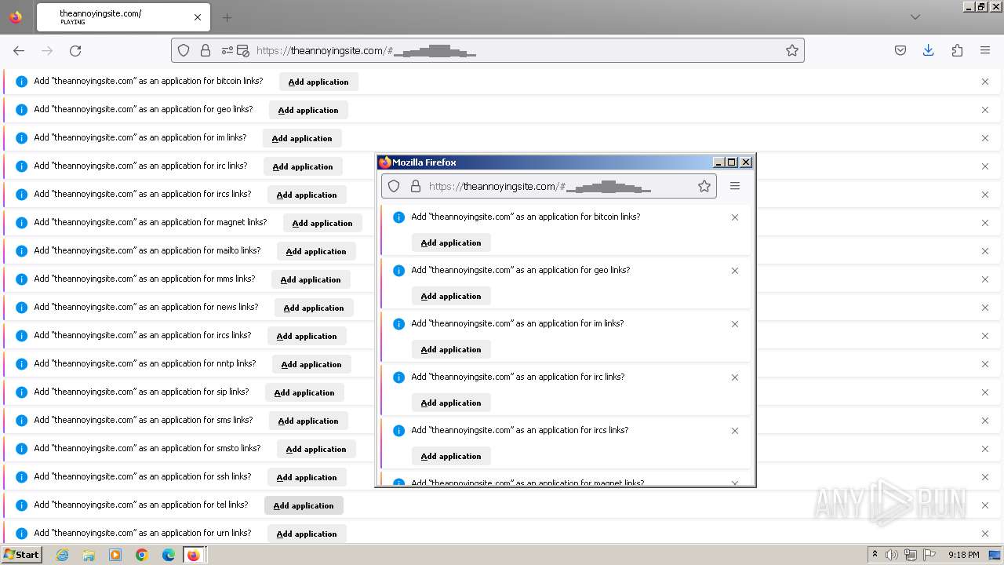Launch Google Chrome from taskbar
Screen dimensions: 1004x565
coord(142,555)
